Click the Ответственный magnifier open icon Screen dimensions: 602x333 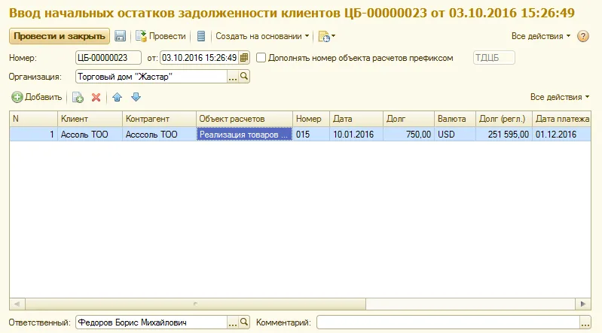244,322
